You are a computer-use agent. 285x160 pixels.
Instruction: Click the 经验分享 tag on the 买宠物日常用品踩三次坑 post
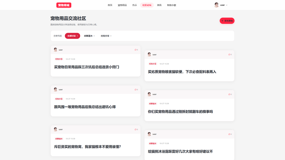click(x=59, y=59)
